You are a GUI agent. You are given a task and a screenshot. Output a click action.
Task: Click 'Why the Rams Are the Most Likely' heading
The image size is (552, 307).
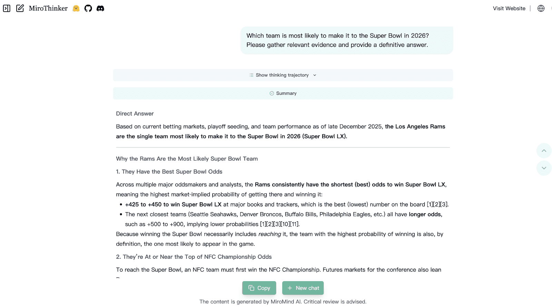pos(187,159)
